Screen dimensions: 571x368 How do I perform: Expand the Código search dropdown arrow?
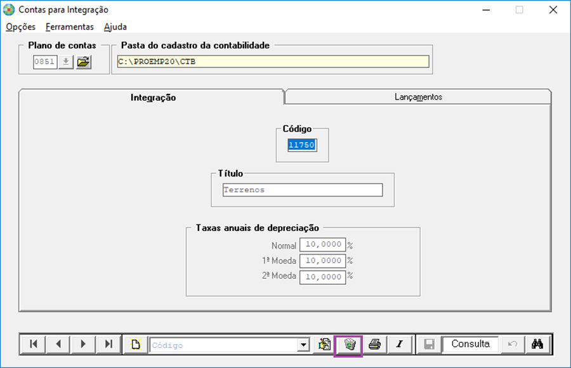pos(303,345)
